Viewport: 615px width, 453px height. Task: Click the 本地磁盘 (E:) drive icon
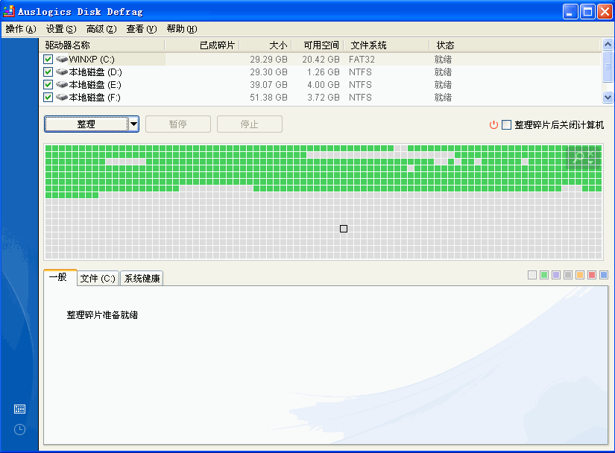coord(62,84)
